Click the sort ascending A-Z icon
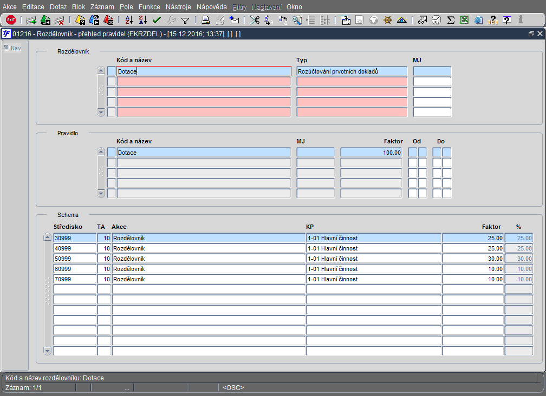Viewport: 546px width, 396px height. tap(129, 20)
